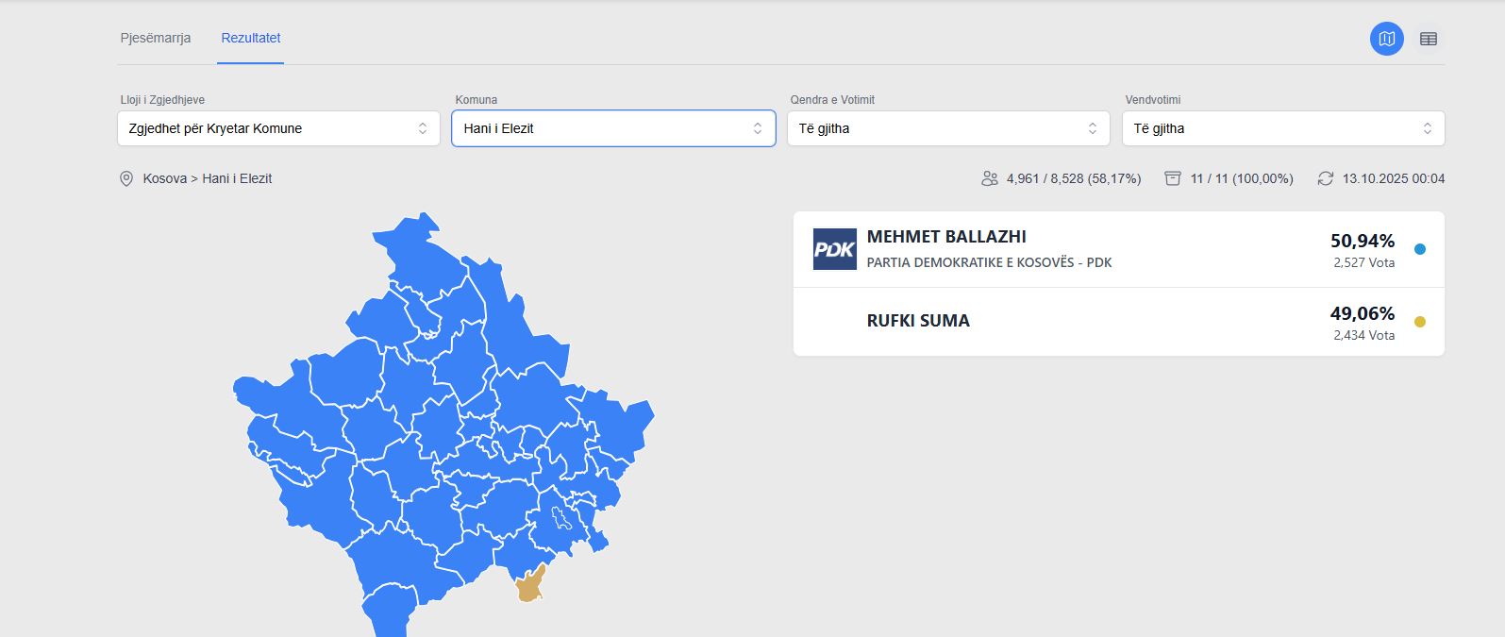1505x637 pixels.
Task: Click the voter turnout people icon
Action: 989,178
